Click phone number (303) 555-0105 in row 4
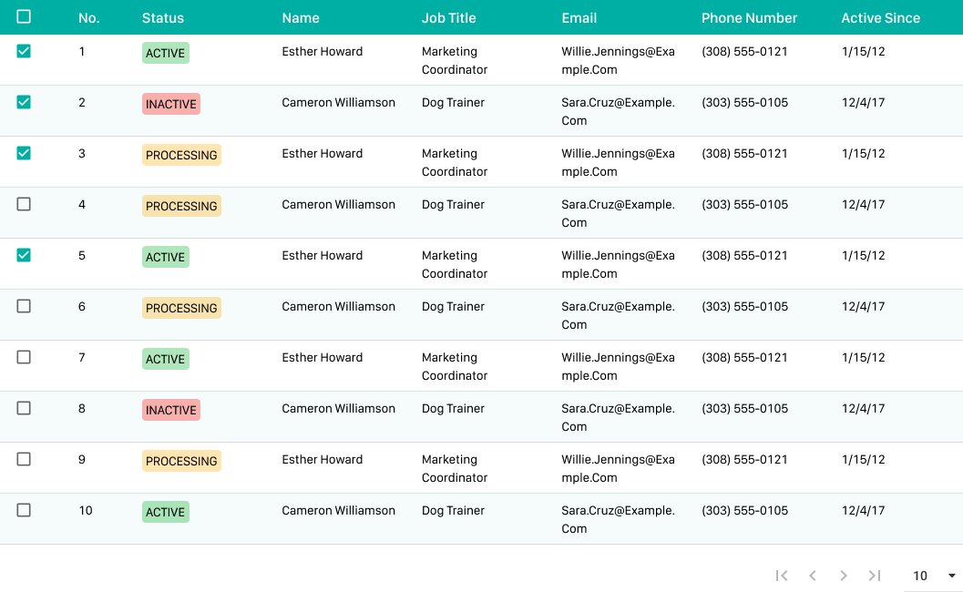963x592 pixels. [744, 205]
